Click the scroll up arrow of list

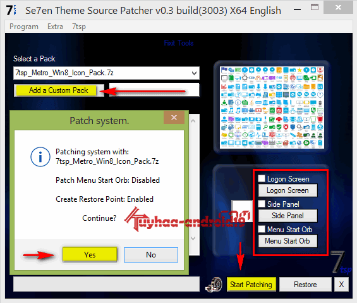[x=193, y=121]
